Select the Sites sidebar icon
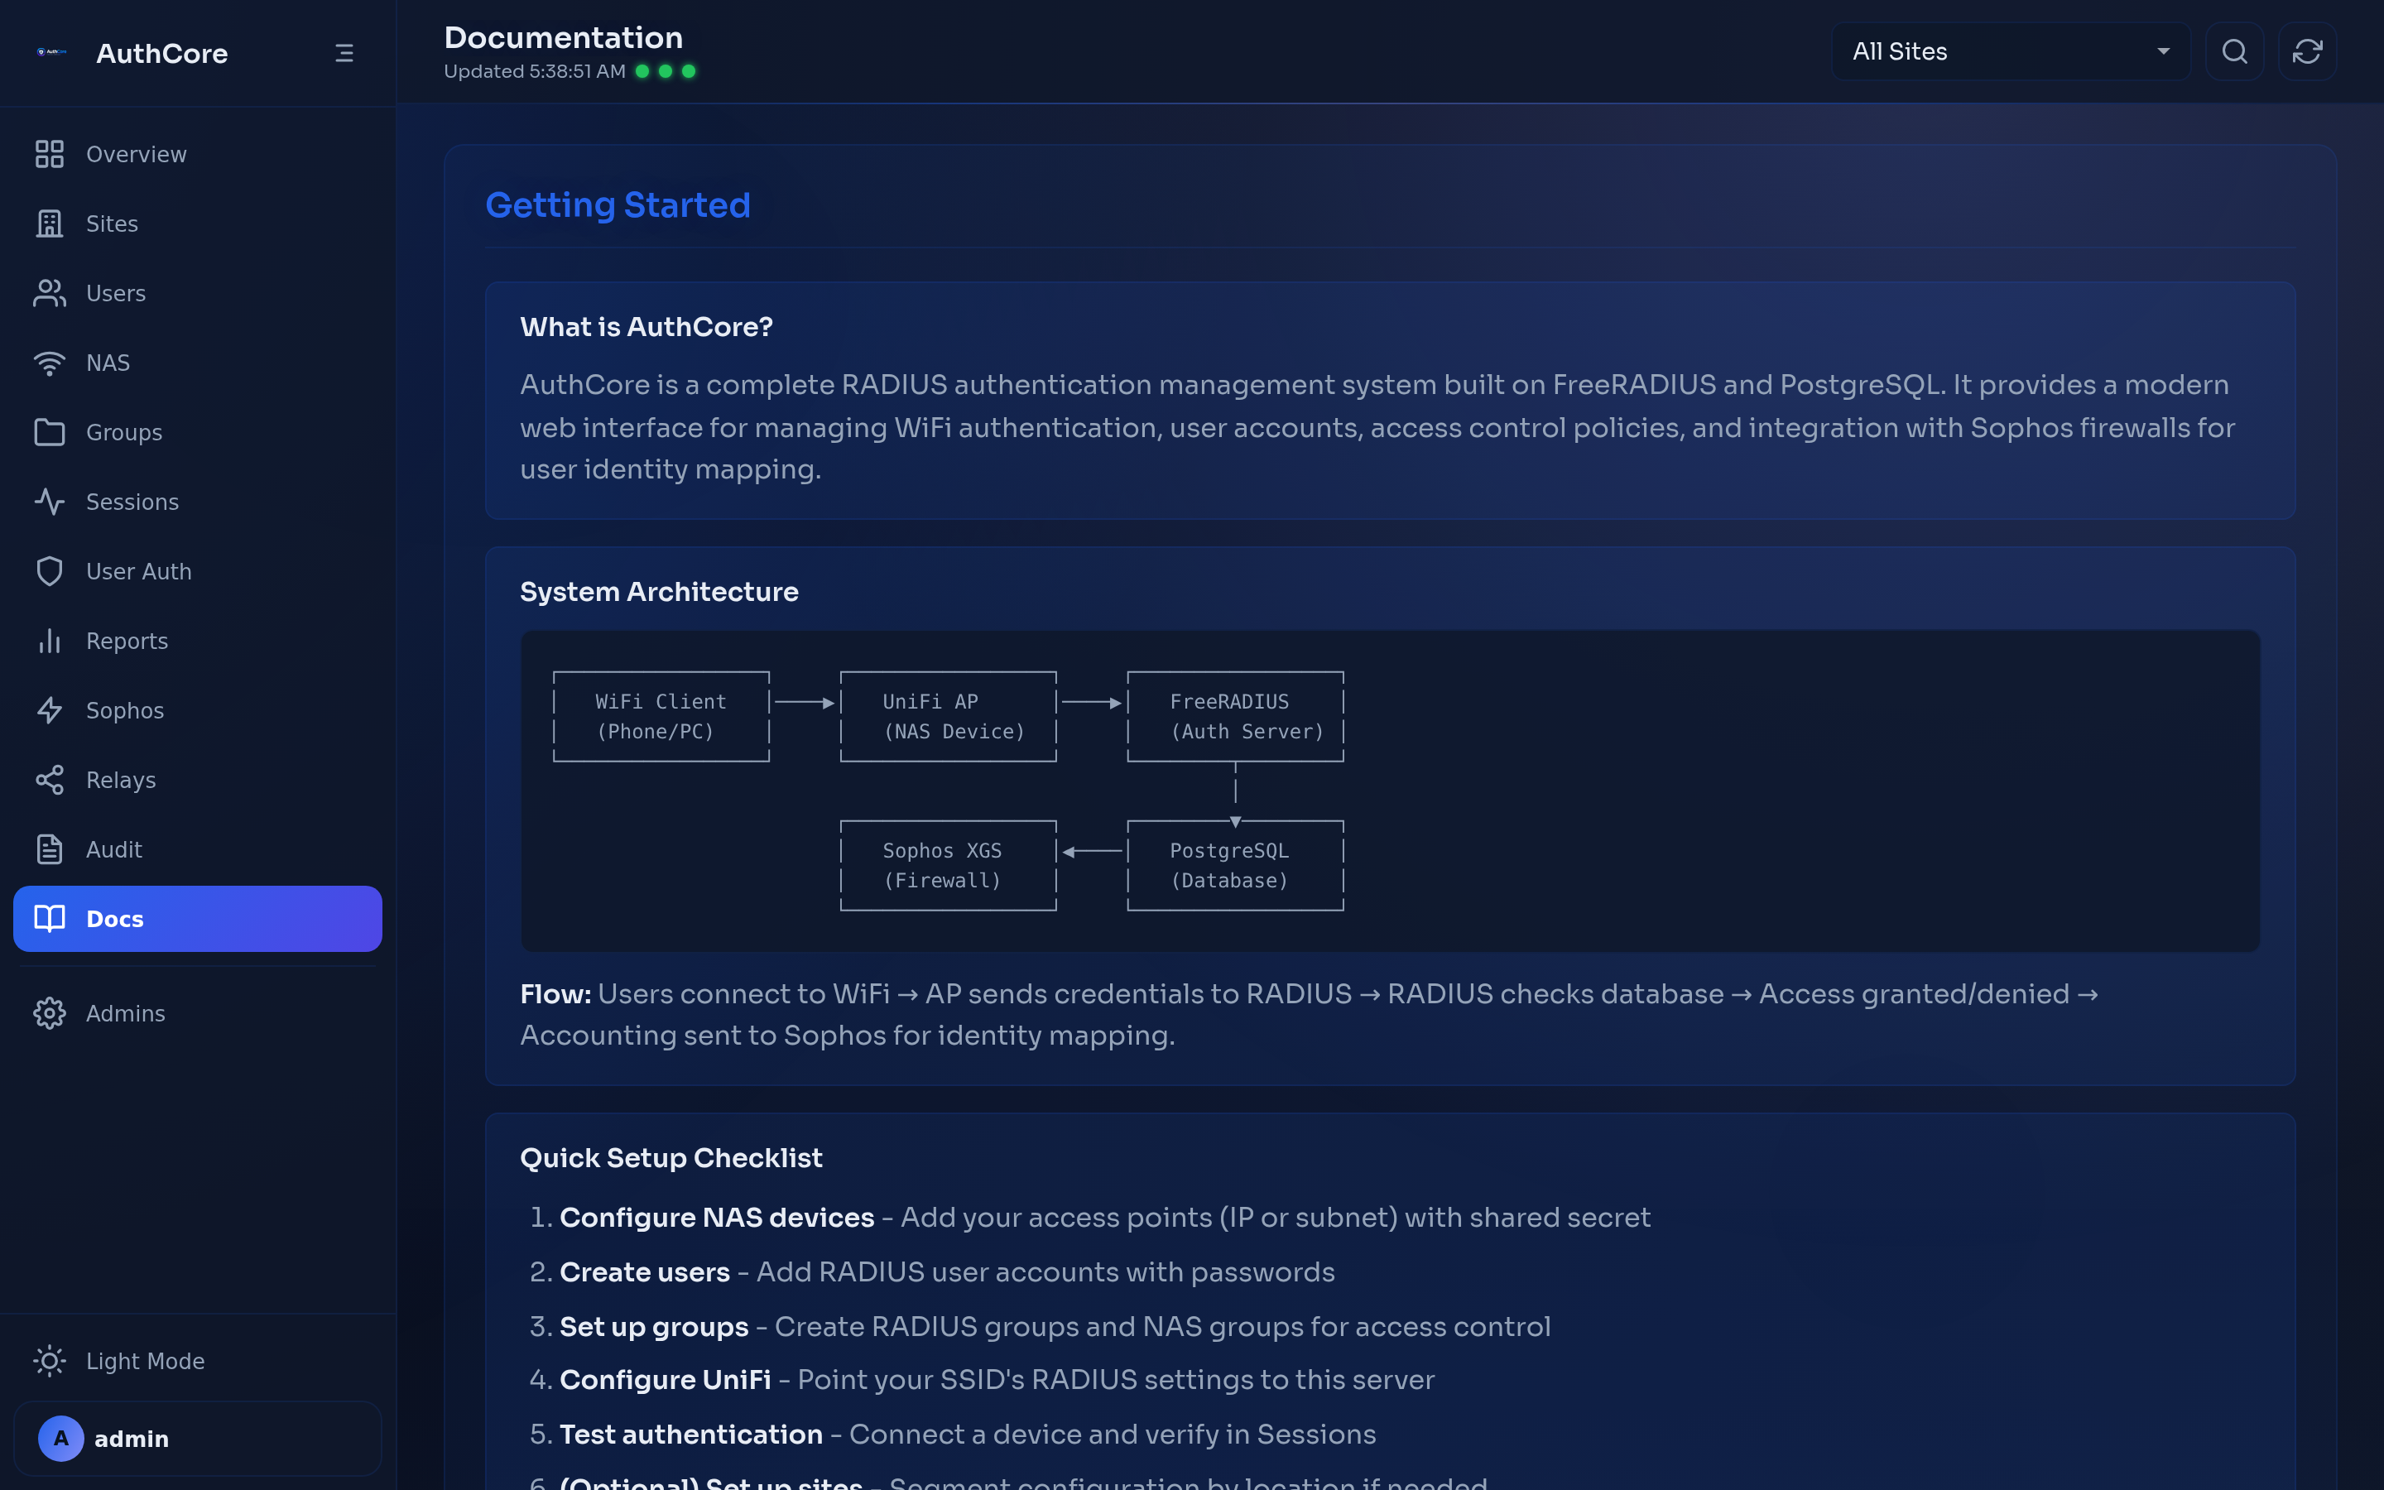The width and height of the screenshot is (2384, 1490). coord(50,223)
